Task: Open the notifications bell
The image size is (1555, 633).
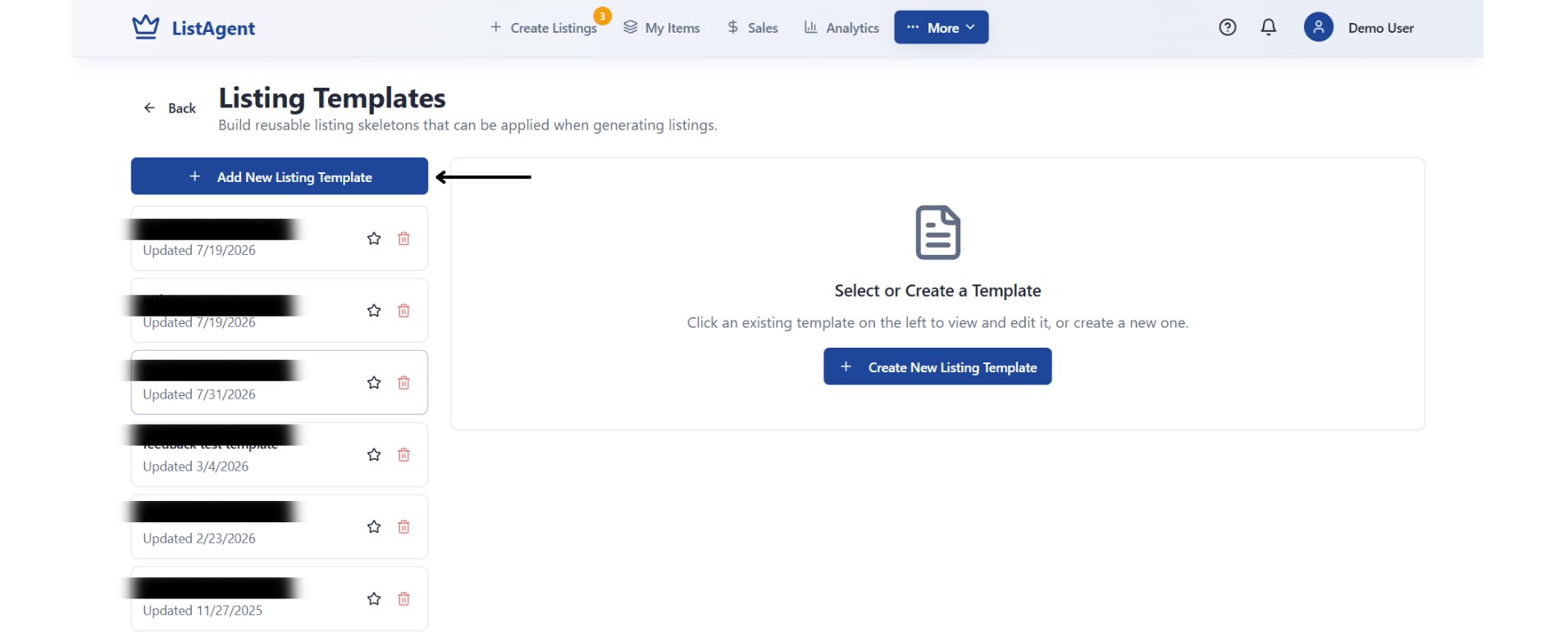Action: coord(1268,27)
